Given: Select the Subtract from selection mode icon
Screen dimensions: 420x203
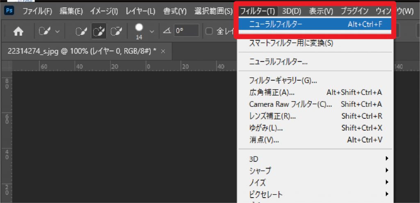Looking at the screenshot, I should tap(116, 31).
